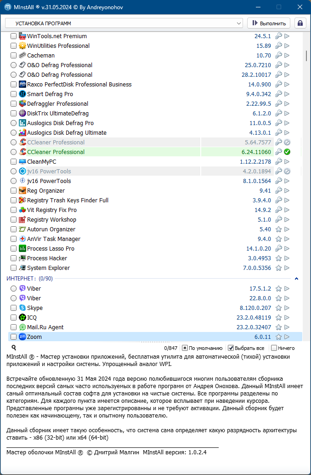Click the search magnifier icon

tap(14, 348)
